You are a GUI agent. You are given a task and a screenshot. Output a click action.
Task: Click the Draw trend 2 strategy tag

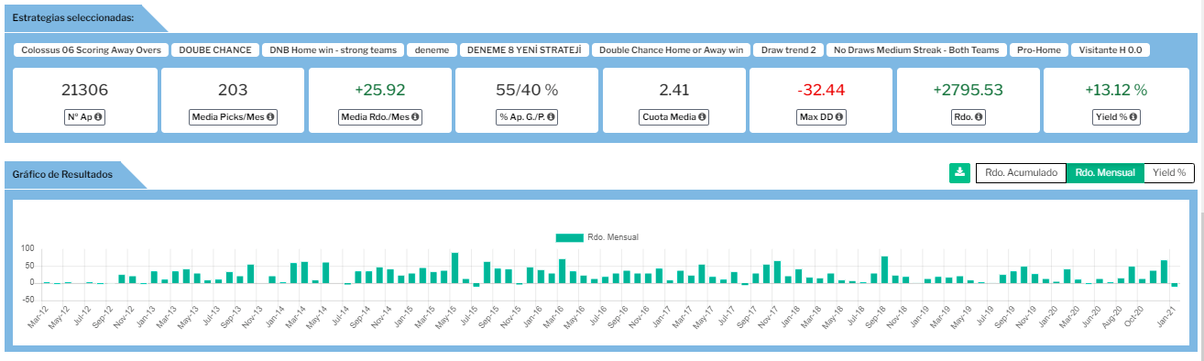point(788,49)
